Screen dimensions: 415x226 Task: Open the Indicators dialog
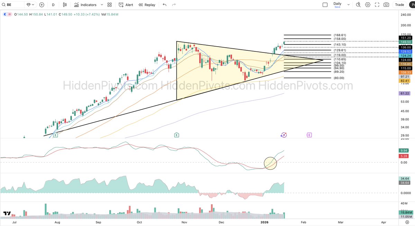coord(85,5)
